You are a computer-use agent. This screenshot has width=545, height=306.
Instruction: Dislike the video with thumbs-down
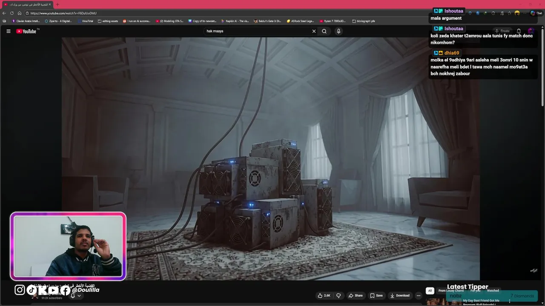[338, 295]
